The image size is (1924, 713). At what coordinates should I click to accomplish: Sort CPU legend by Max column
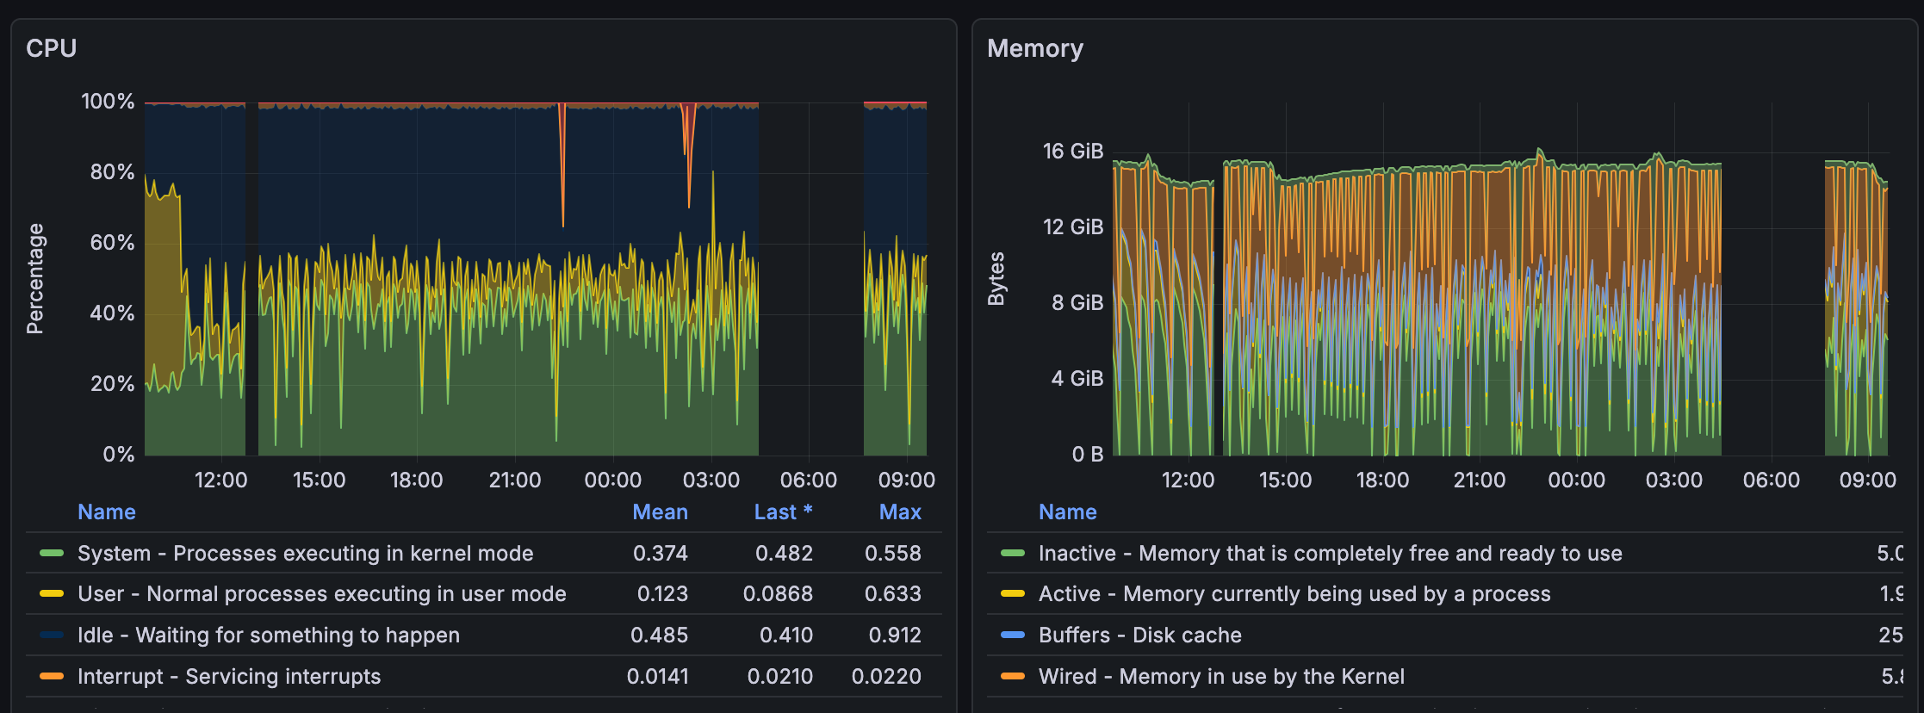click(899, 512)
